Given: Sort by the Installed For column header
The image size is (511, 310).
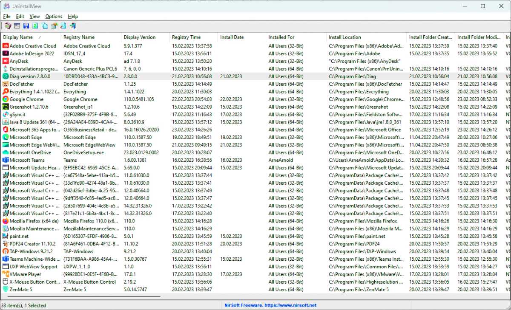Looking at the screenshot, I should [x=296, y=37].
